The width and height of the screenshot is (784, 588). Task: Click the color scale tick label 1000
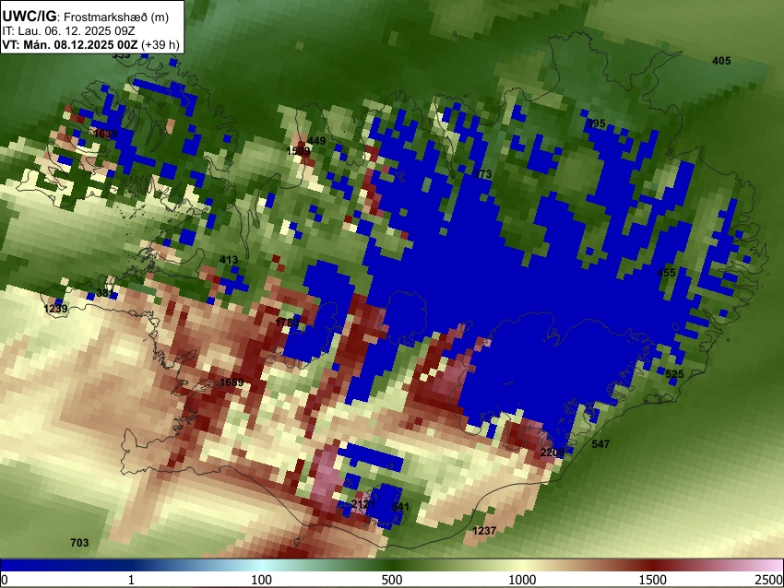click(522, 580)
